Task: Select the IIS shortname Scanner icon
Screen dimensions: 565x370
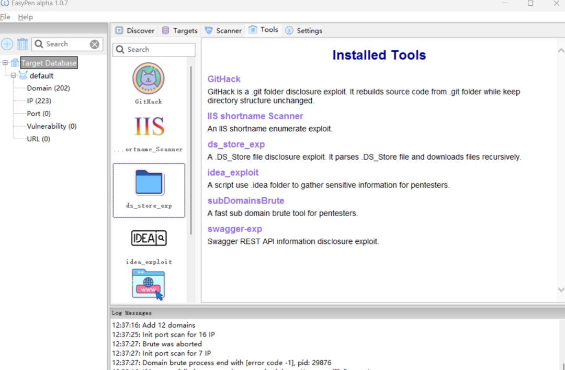Action: coord(149,126)
